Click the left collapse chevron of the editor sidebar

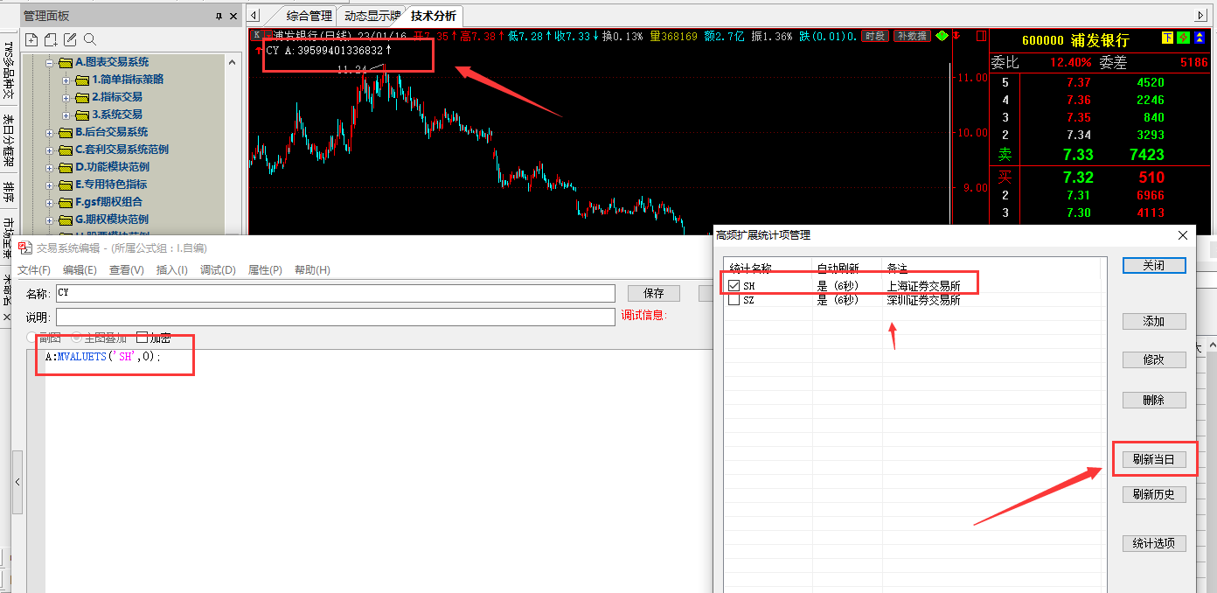point(17,482)
